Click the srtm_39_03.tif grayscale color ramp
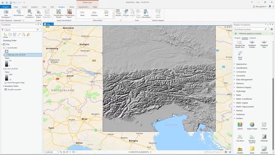This screenshot has height=155, width=275. point(6,77)
